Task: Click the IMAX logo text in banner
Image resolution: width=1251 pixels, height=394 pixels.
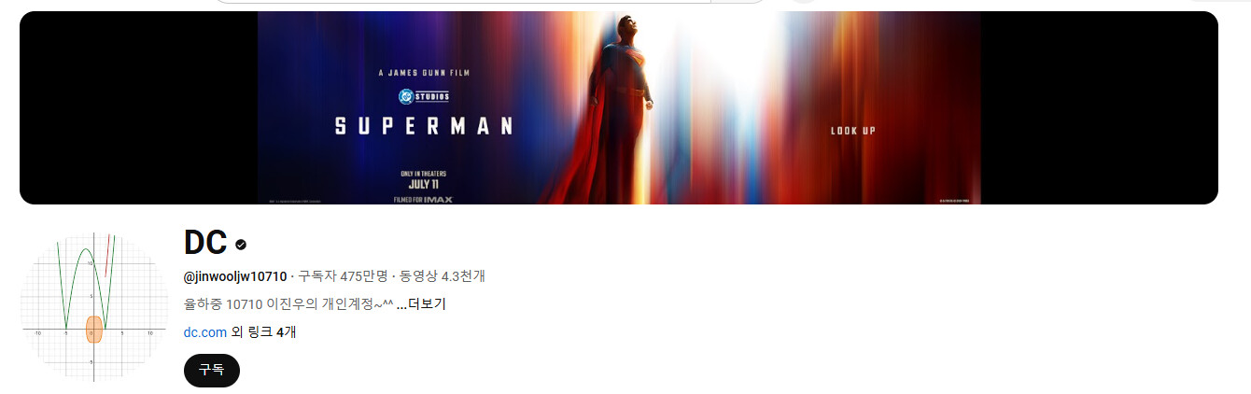Action: (441, 199)
